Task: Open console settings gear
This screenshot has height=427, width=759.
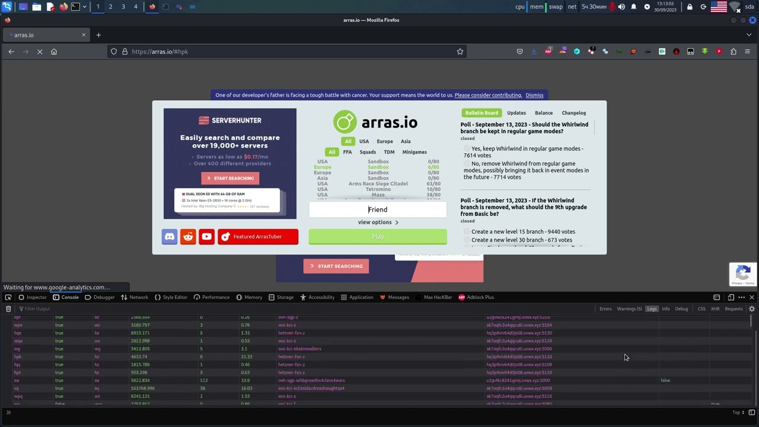Action: 752,309
